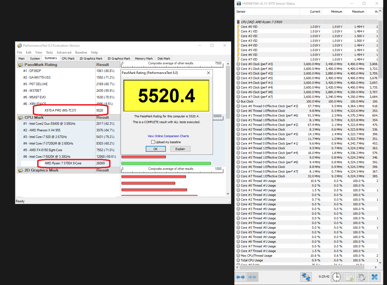
Task: Open HWiNFO sensor settings gear icon
Action: pos(362,277)
